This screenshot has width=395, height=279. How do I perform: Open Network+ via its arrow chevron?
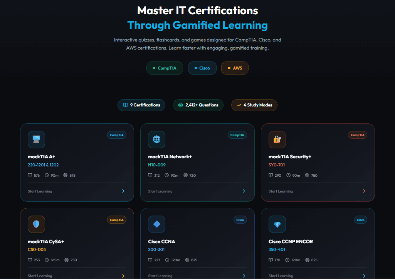click(x=244, y=191)
